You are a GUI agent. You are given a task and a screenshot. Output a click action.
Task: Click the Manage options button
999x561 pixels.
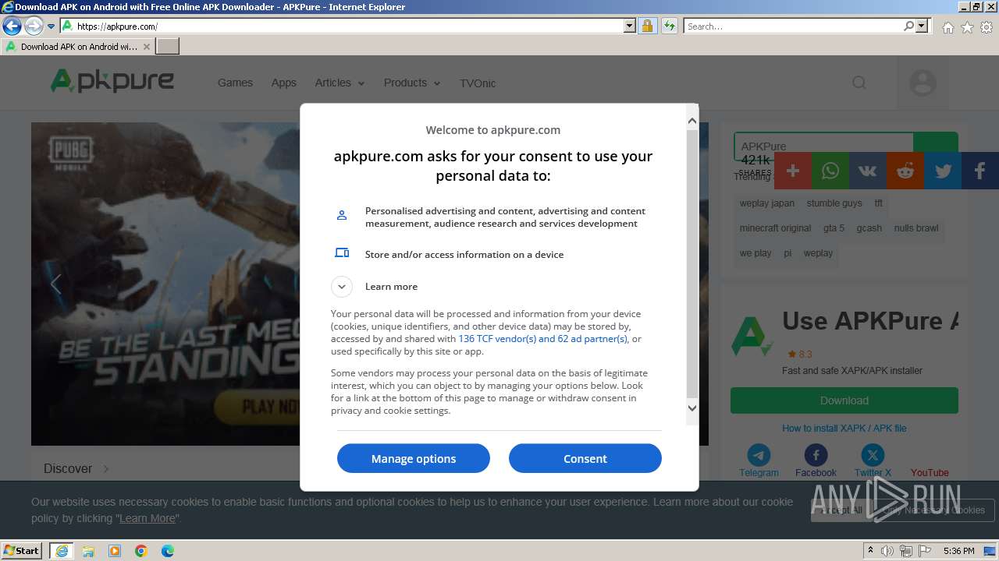(414, 458)
